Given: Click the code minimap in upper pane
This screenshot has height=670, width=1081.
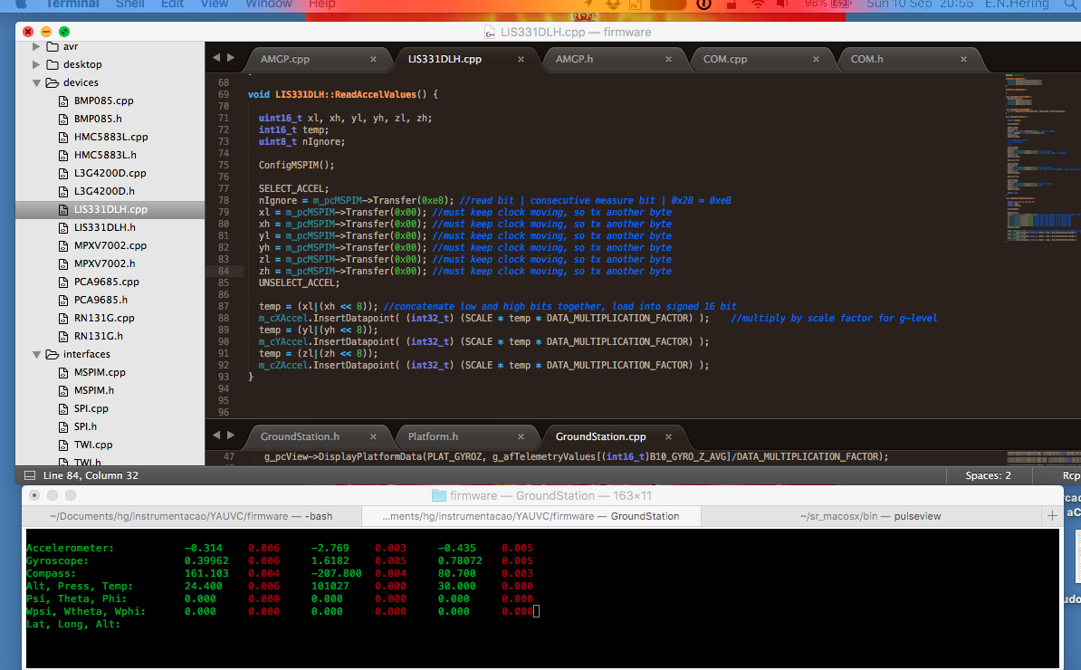Looking at the screenshot, I should pos(1042,158).
